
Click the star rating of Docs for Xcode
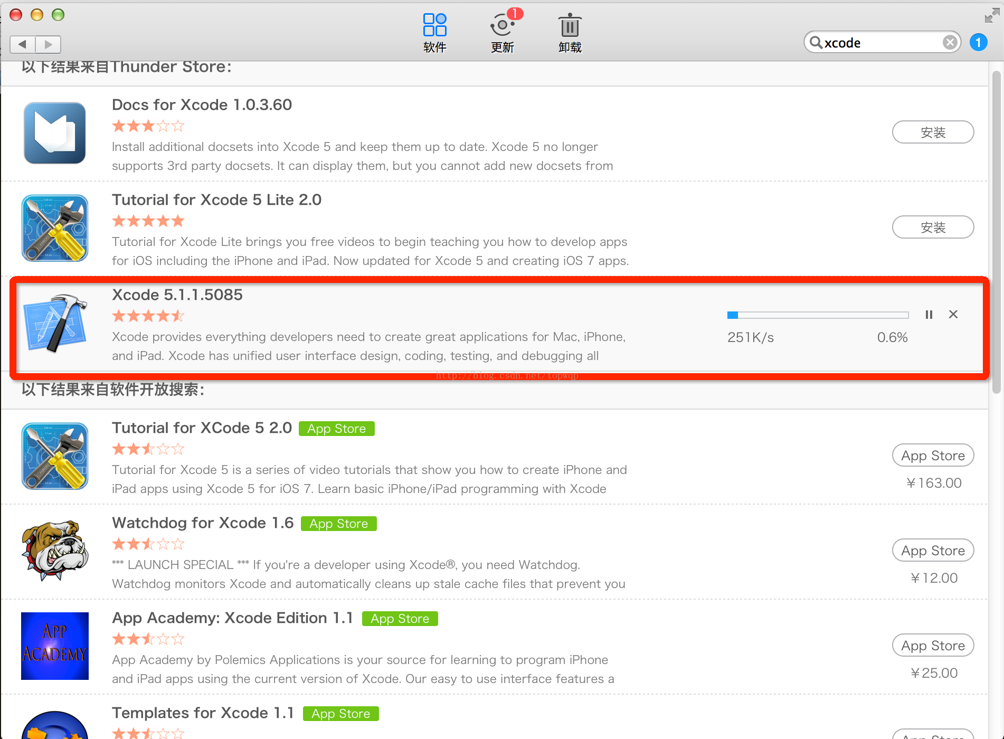click(148, 126)
